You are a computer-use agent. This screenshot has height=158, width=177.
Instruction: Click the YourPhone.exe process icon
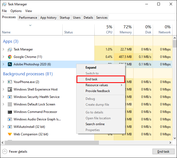pyautogui.click(x=10, y=82)
